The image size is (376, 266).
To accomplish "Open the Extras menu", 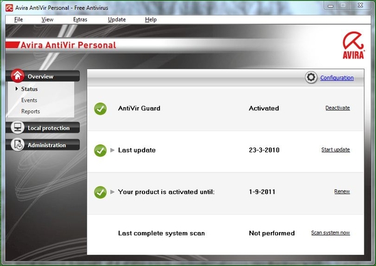I will [80, 19].
